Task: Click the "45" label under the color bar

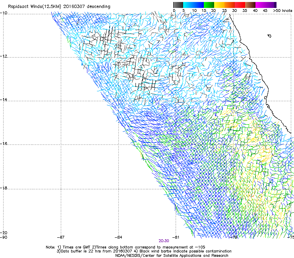Action: tap(265, 11)
